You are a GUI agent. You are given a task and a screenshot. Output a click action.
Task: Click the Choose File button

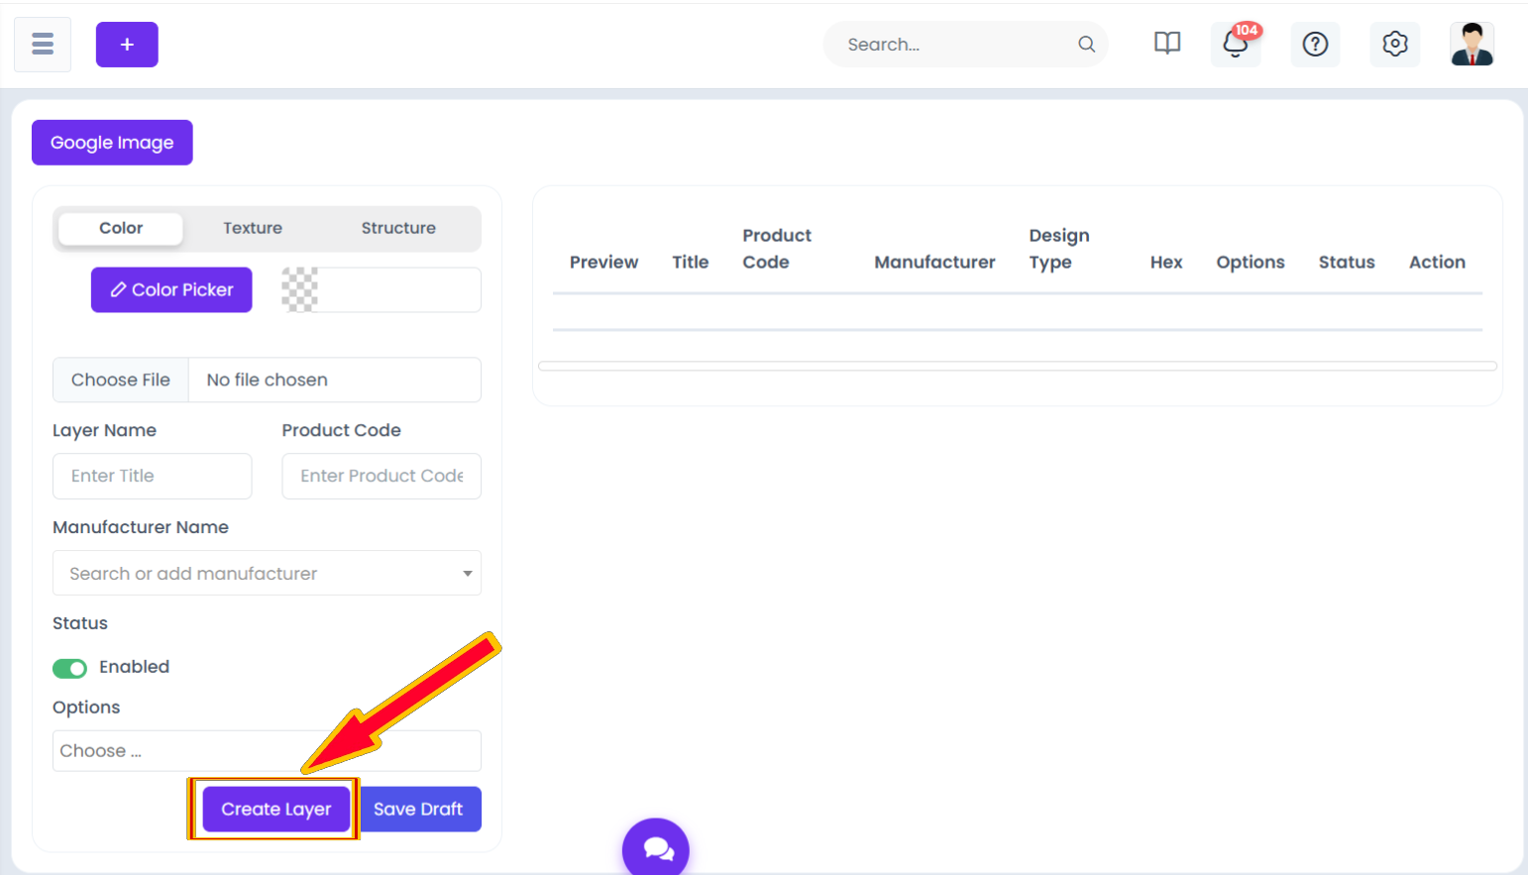click(121, 380)
